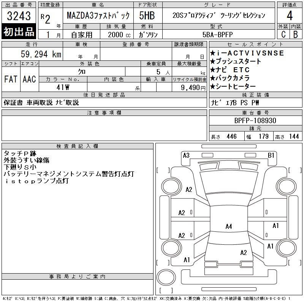Select the seating capacity 5 人
Image resolution: width=304 pixels, height=304 pixels.
163,72
